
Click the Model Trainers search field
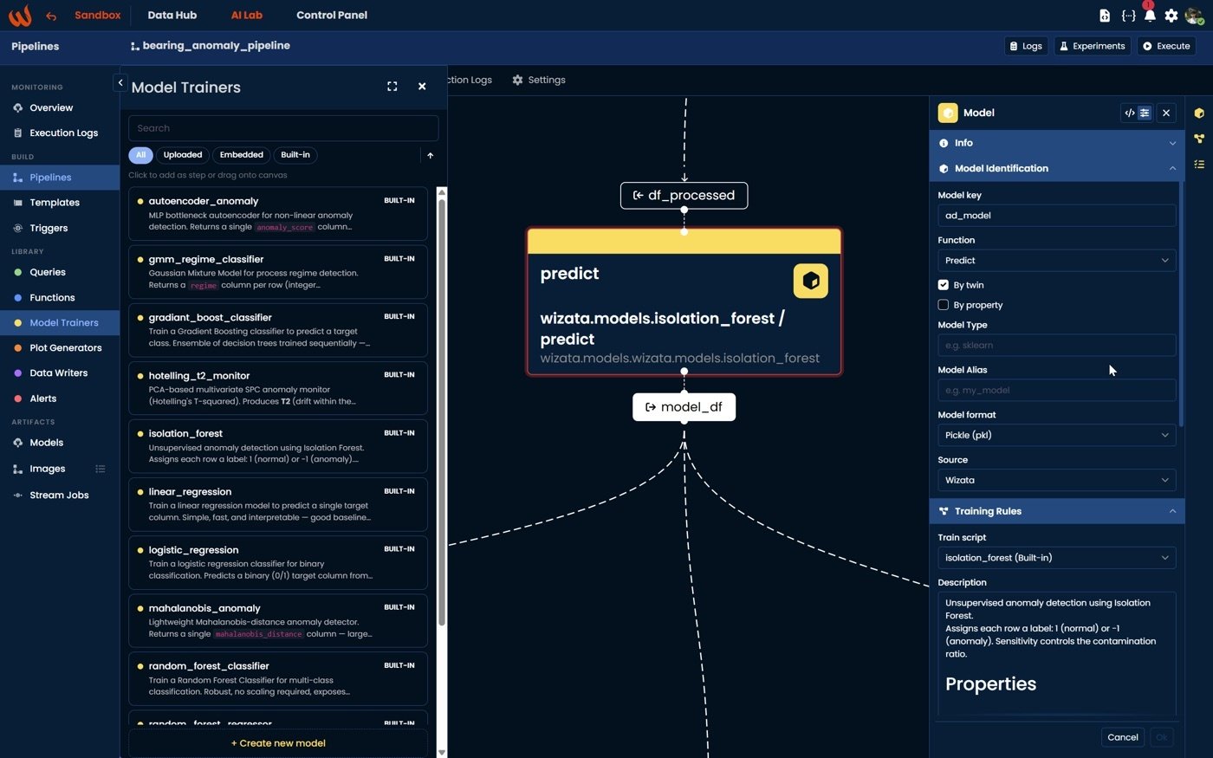click(x=283, y=128)
